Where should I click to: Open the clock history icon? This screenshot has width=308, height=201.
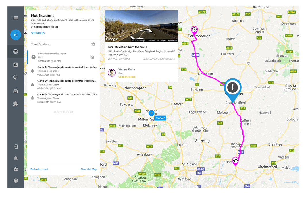tap(15, 77)
